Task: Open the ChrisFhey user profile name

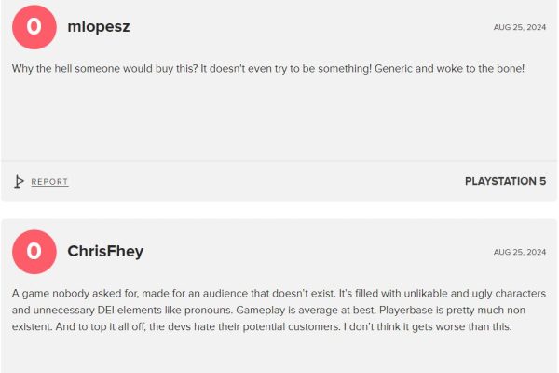Action: point(105,251)
